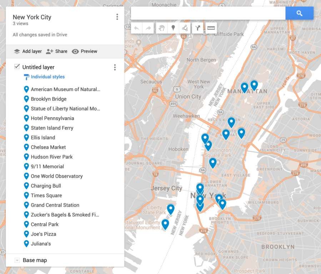Click pin icon beside Brooklyn Bridge
This screenshot has width=321, height=274.
26,99
